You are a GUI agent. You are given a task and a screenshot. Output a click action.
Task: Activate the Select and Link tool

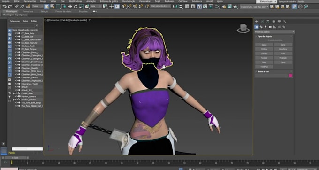tap(16, 7)
